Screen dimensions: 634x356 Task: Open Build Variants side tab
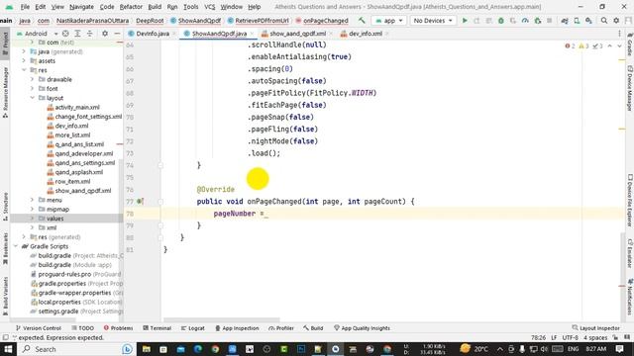5,296
